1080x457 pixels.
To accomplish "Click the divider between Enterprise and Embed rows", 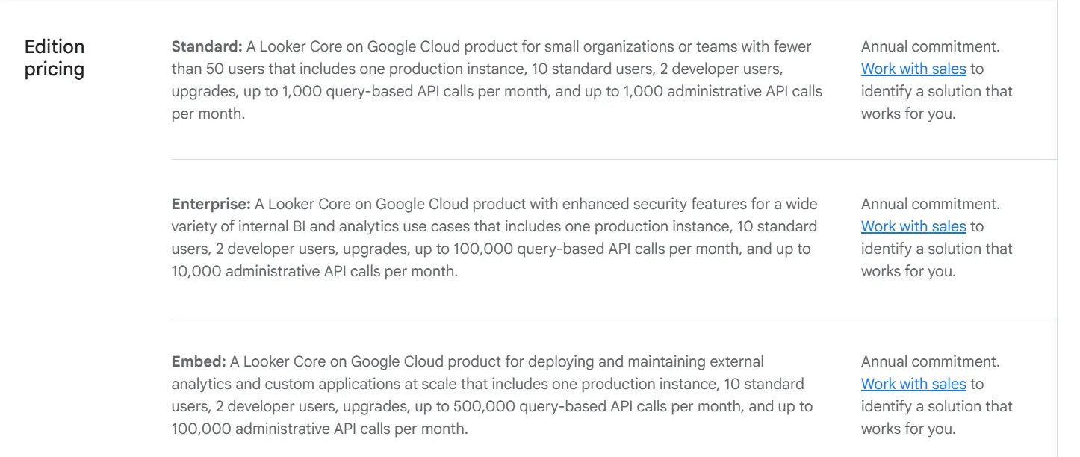I will pyautogui.click(x=614, y=317).
